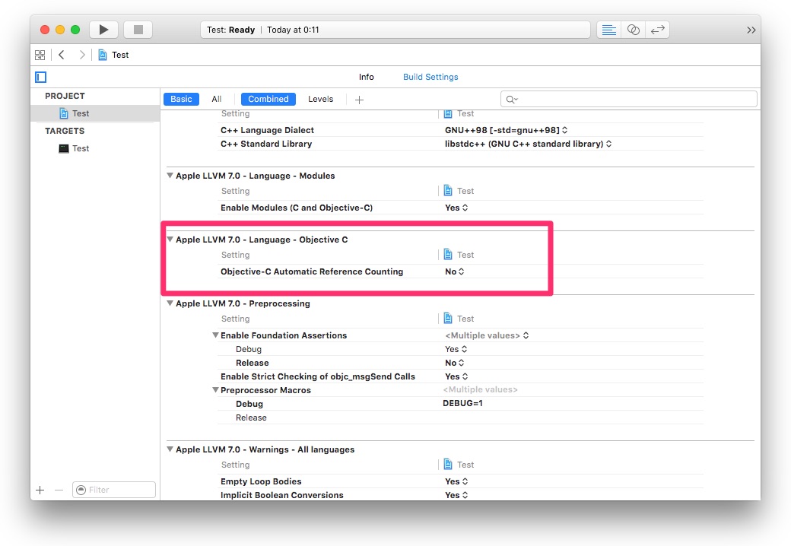791x546 pixels.
Task: Change Strict Checking of objc_msgSend value
Action: 456,376
